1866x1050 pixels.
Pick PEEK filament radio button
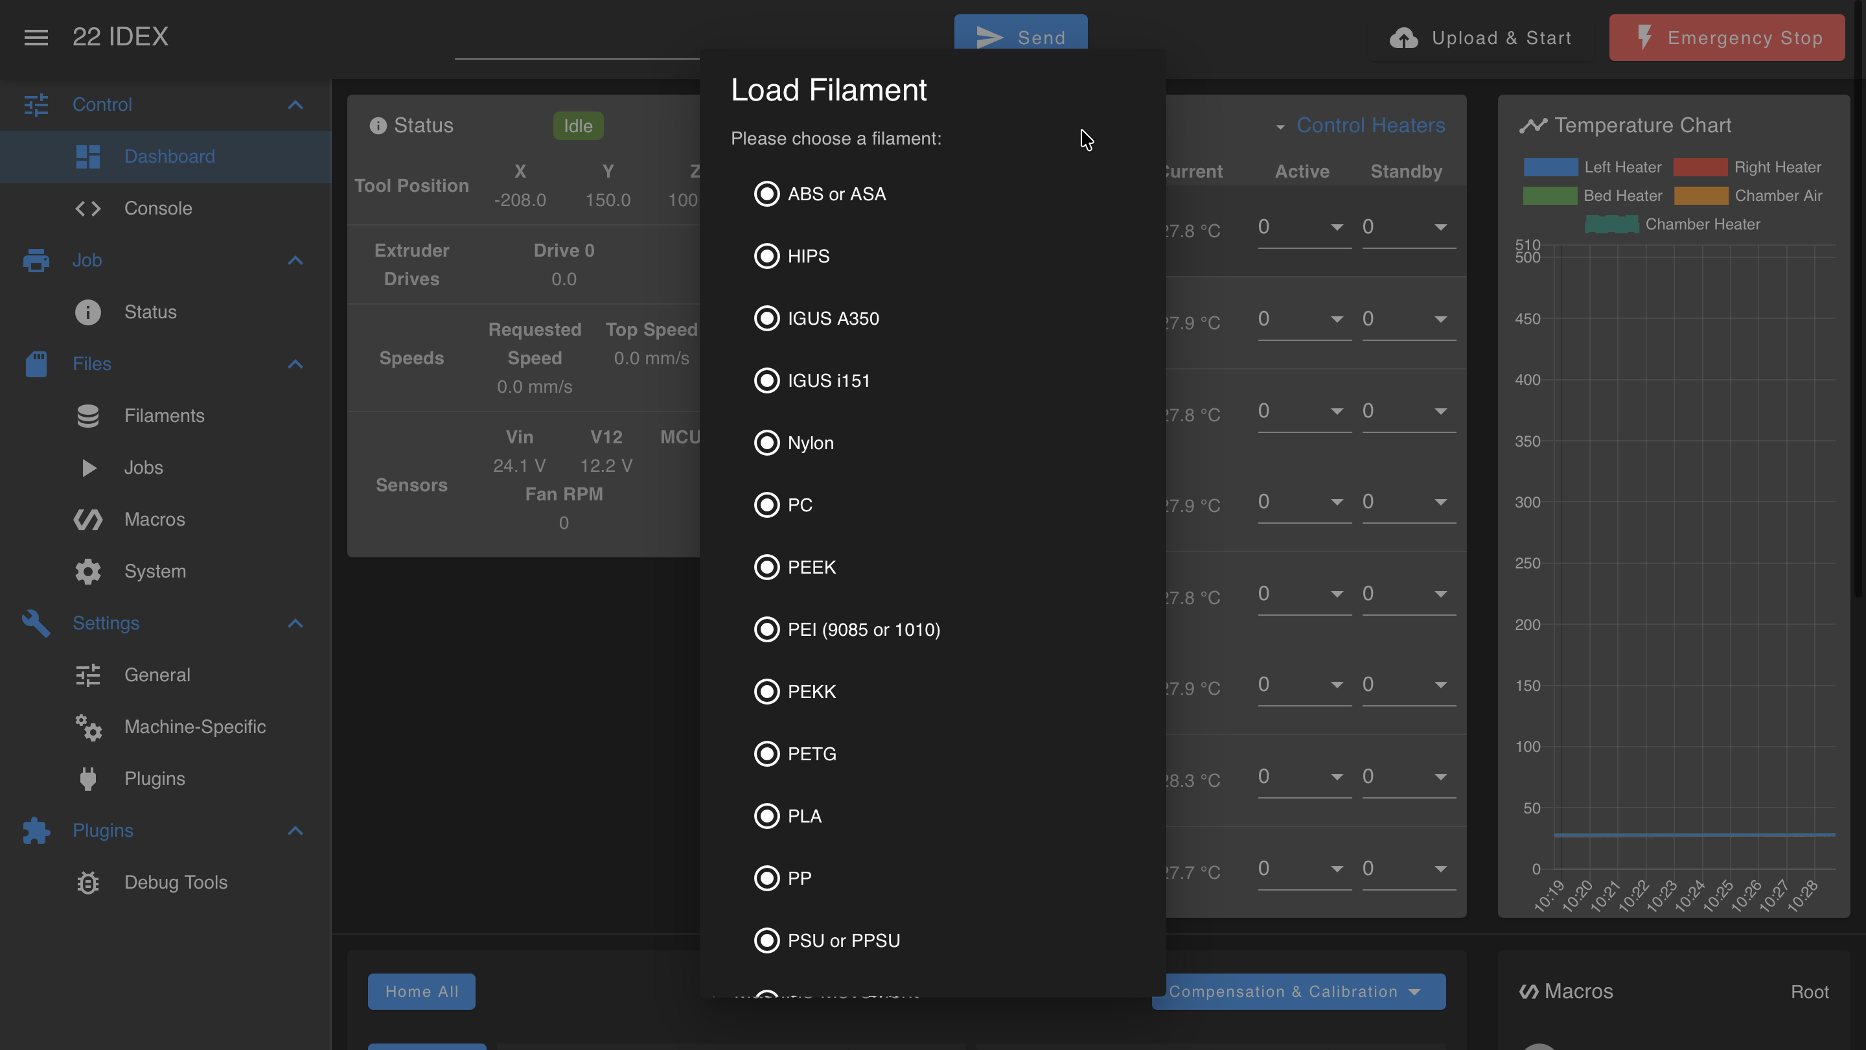point(766,567)
